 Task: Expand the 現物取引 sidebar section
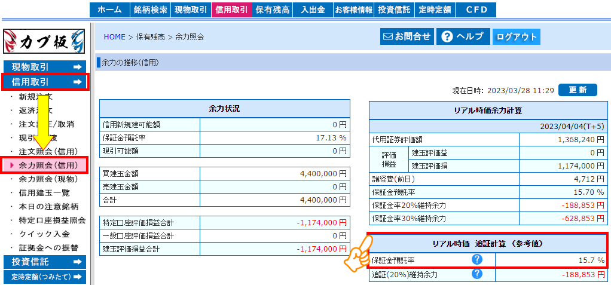pyautogui.click(x=45, y=67)
